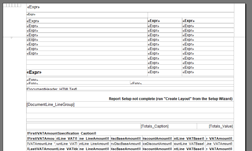Select the bold middle-column «Expr» header cell
The width and height of the screenshot is (252, 151).
coord(154,21)
